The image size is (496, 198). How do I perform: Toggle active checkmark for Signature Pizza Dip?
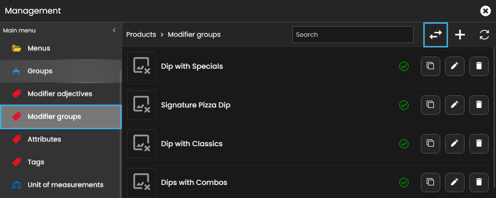(x=403, y=105)
